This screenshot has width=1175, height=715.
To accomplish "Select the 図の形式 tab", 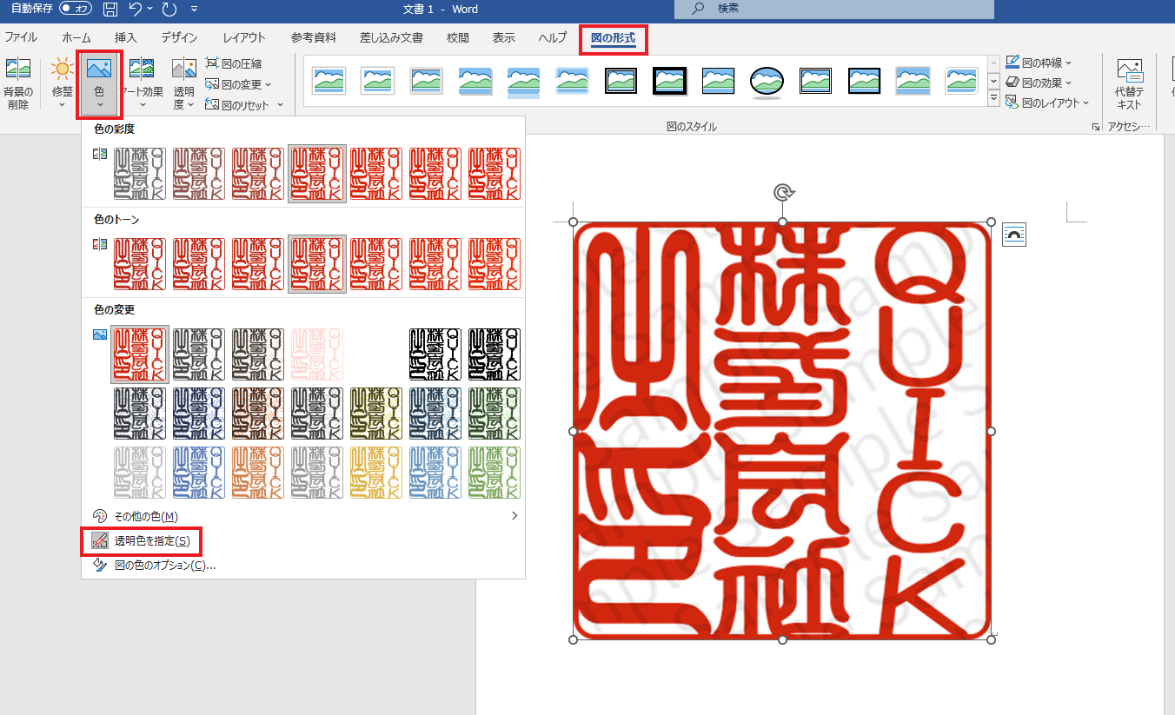I will pyautogui.click(x=613, y=38).
